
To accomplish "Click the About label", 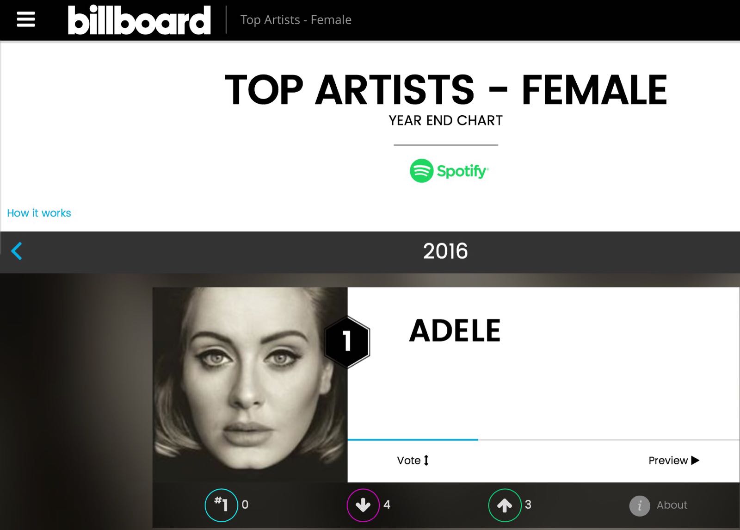I will point(672,505).
